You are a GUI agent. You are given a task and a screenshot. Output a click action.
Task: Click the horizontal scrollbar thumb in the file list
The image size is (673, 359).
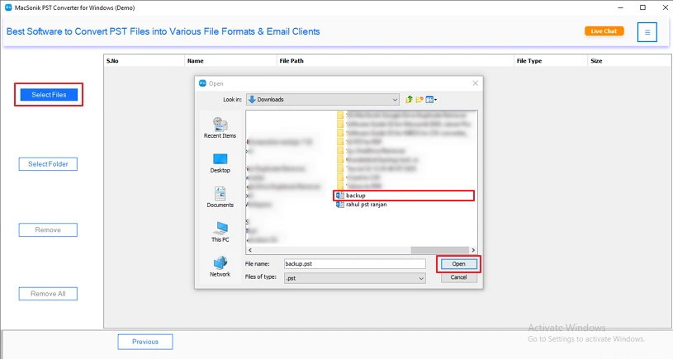(x=440, y=250)
